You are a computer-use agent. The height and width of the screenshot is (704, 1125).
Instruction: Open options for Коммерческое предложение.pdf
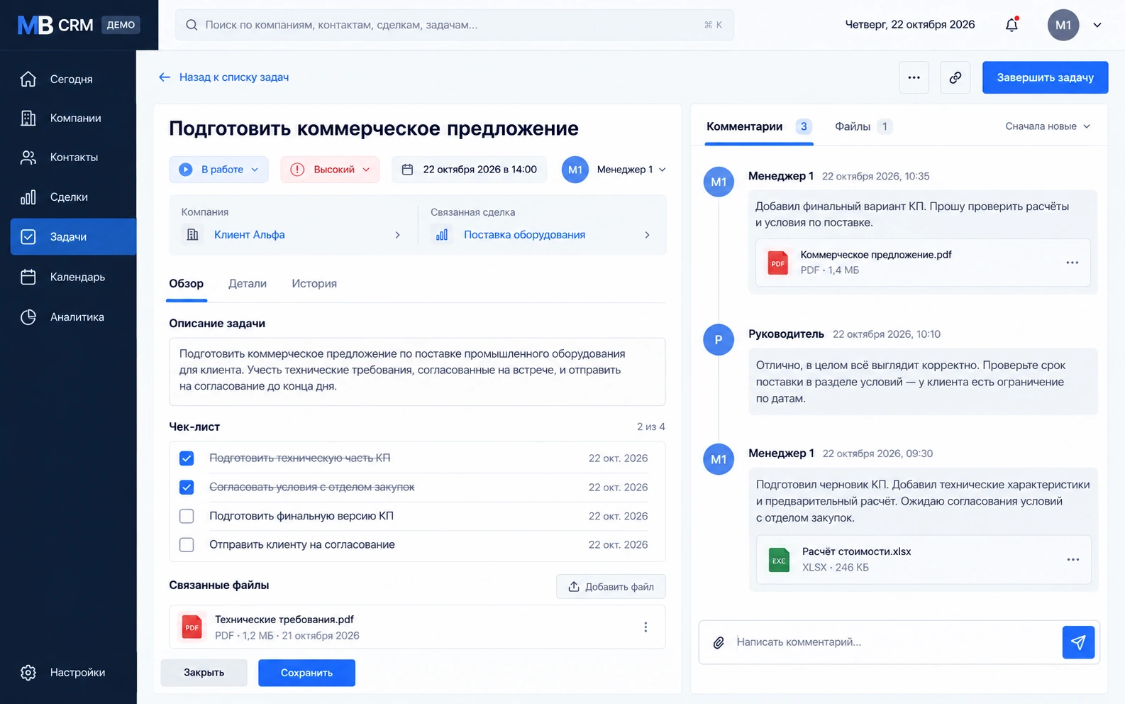coord(1073,263)
